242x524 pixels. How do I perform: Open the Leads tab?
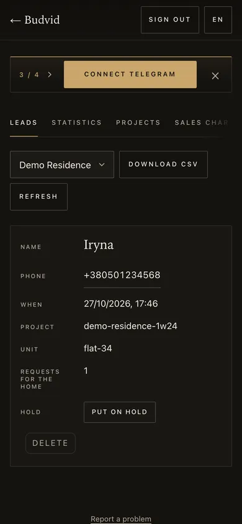[24, 123]
